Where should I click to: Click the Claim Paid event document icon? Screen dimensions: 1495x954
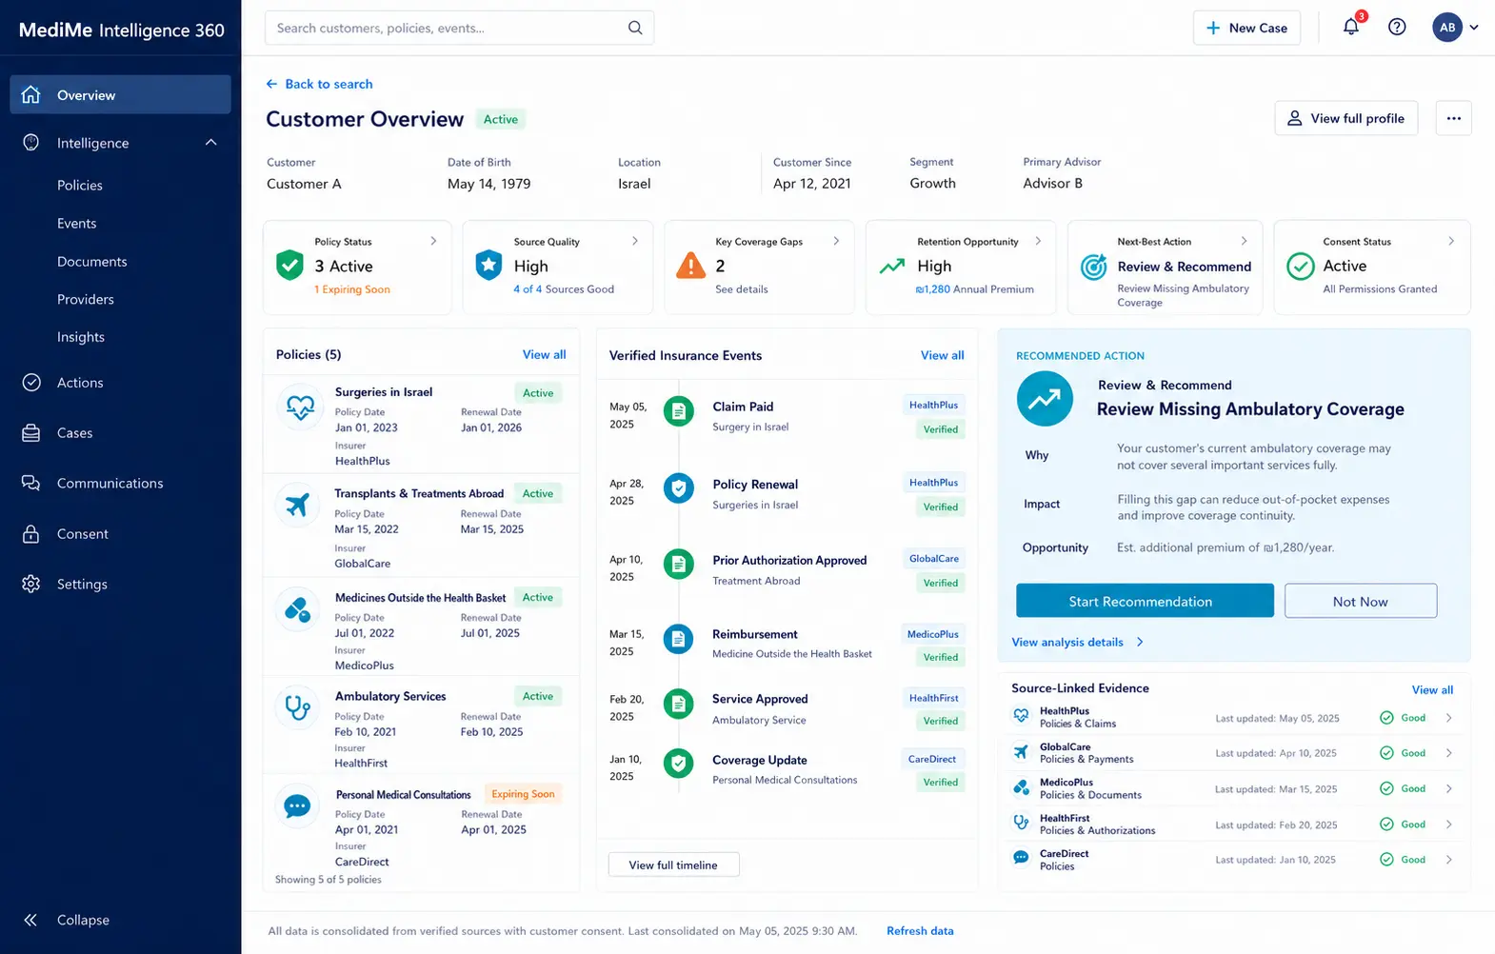[x=678, y=411]
